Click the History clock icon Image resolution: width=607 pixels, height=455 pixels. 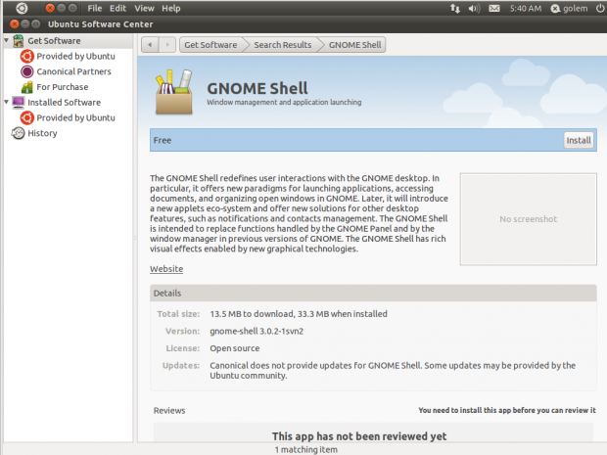[x=19, y=133]
